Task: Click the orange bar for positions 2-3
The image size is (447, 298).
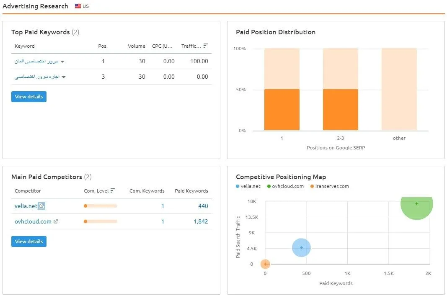Action: (340, 110)
